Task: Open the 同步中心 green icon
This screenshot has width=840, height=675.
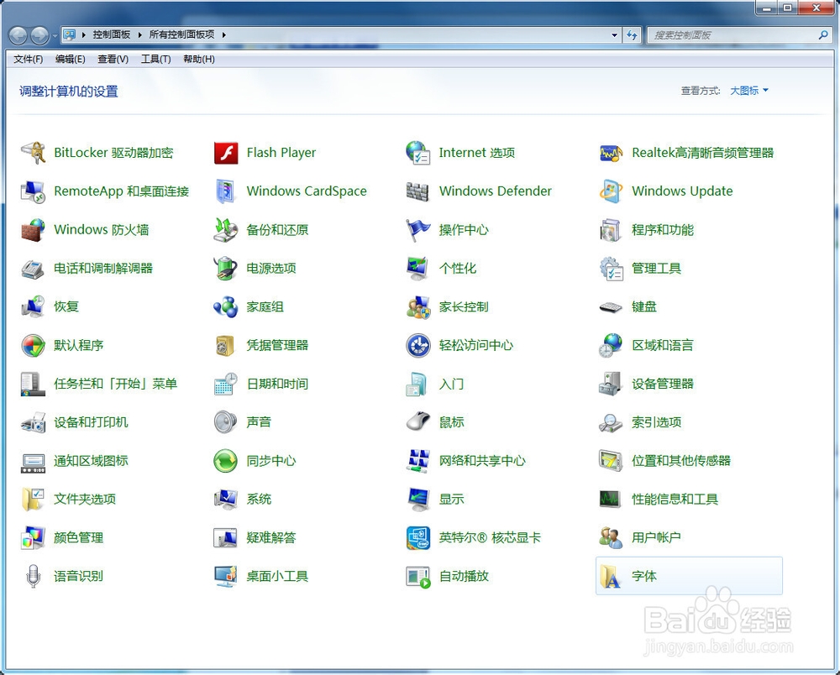Action: click(x=225, y=461)
